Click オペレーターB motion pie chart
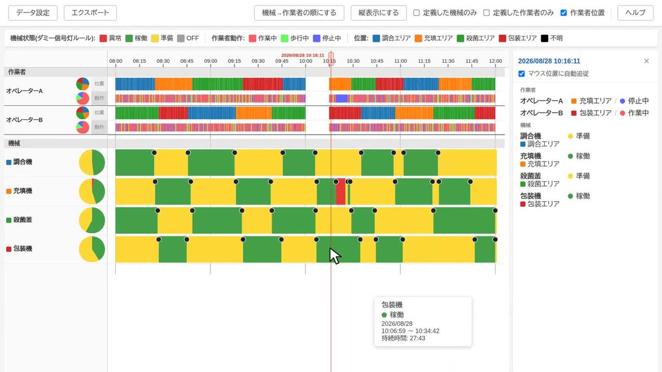The height and width of the screenshot is (372, 662). click(82, 127)
